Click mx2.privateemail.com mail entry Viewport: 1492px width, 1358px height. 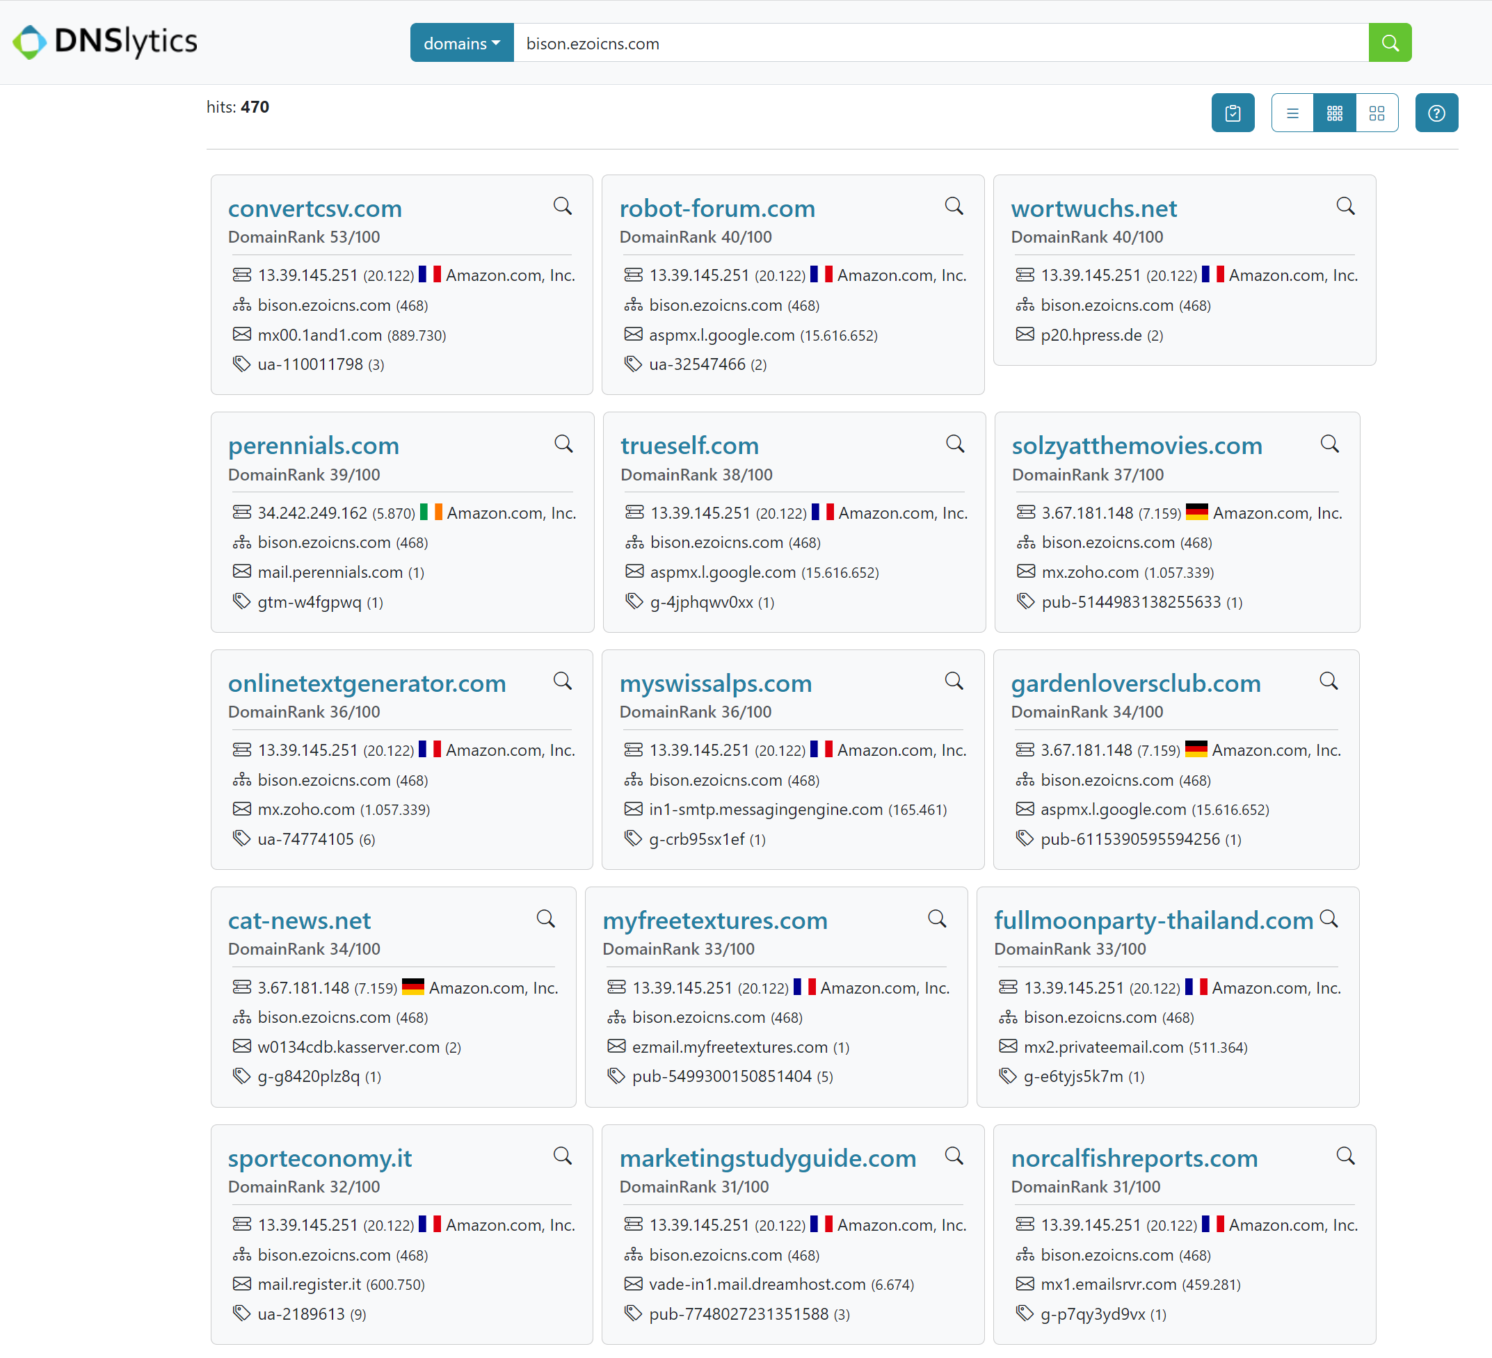(x=1103, y=1046)
